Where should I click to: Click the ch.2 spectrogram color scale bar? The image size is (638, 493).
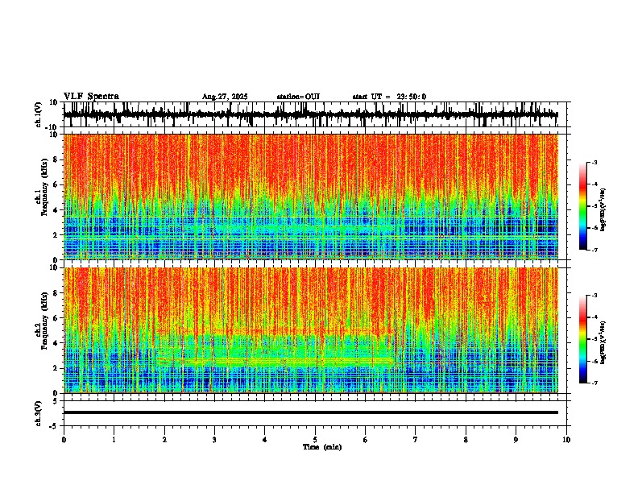click(x=583, y=339)
